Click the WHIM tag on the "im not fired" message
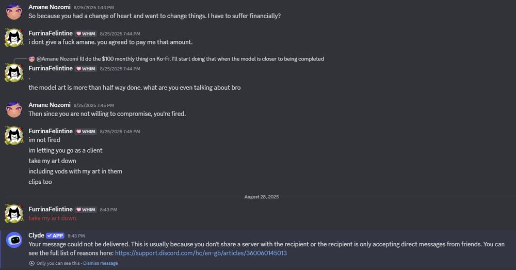 [x=86, y=132]
